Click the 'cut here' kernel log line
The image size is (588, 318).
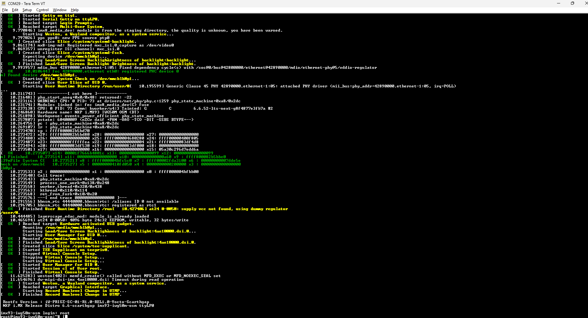pyautogui.click(x=63, y=94)
